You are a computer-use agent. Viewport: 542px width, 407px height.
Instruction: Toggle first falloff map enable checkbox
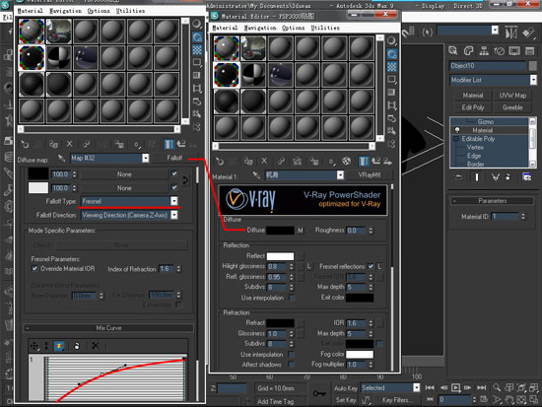[x=174, y=173]
